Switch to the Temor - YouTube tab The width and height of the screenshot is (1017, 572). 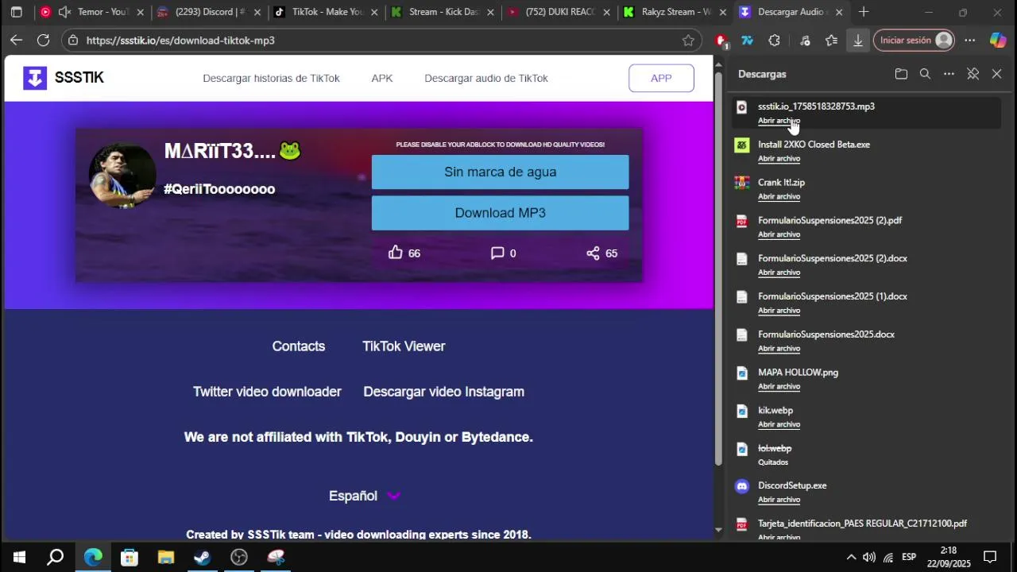pos(91,12)
